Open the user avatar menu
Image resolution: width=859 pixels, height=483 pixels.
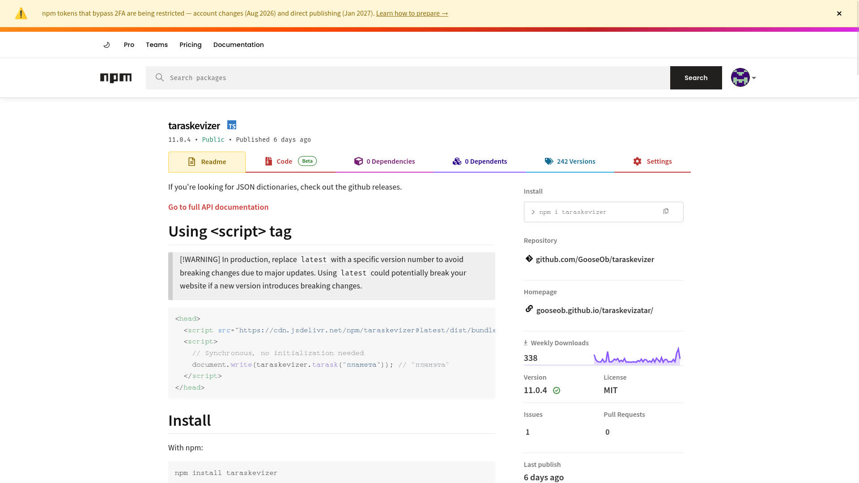click(743, 77)
